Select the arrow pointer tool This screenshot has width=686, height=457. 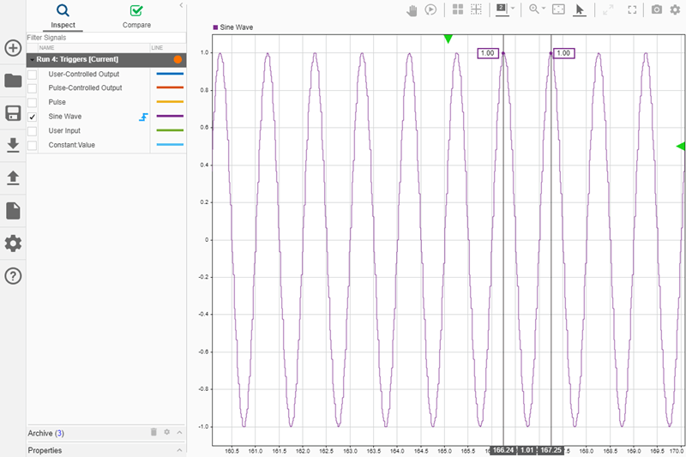point(580,10)
